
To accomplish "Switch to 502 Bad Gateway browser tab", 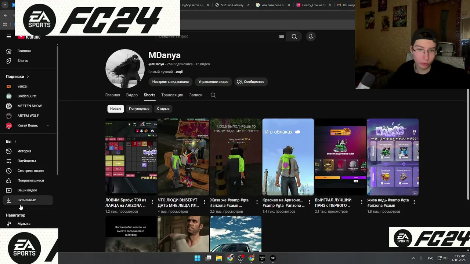I will 232,5.
